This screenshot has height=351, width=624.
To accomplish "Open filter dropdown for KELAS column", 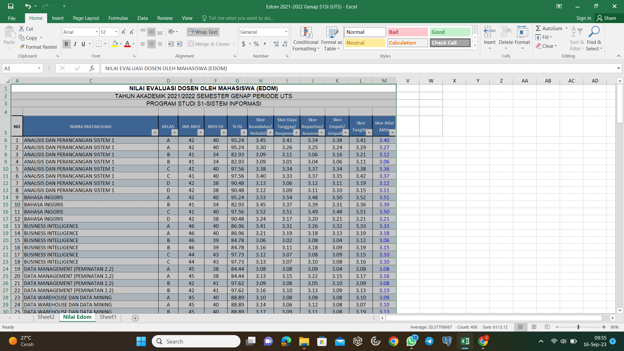I will point(175,133).
